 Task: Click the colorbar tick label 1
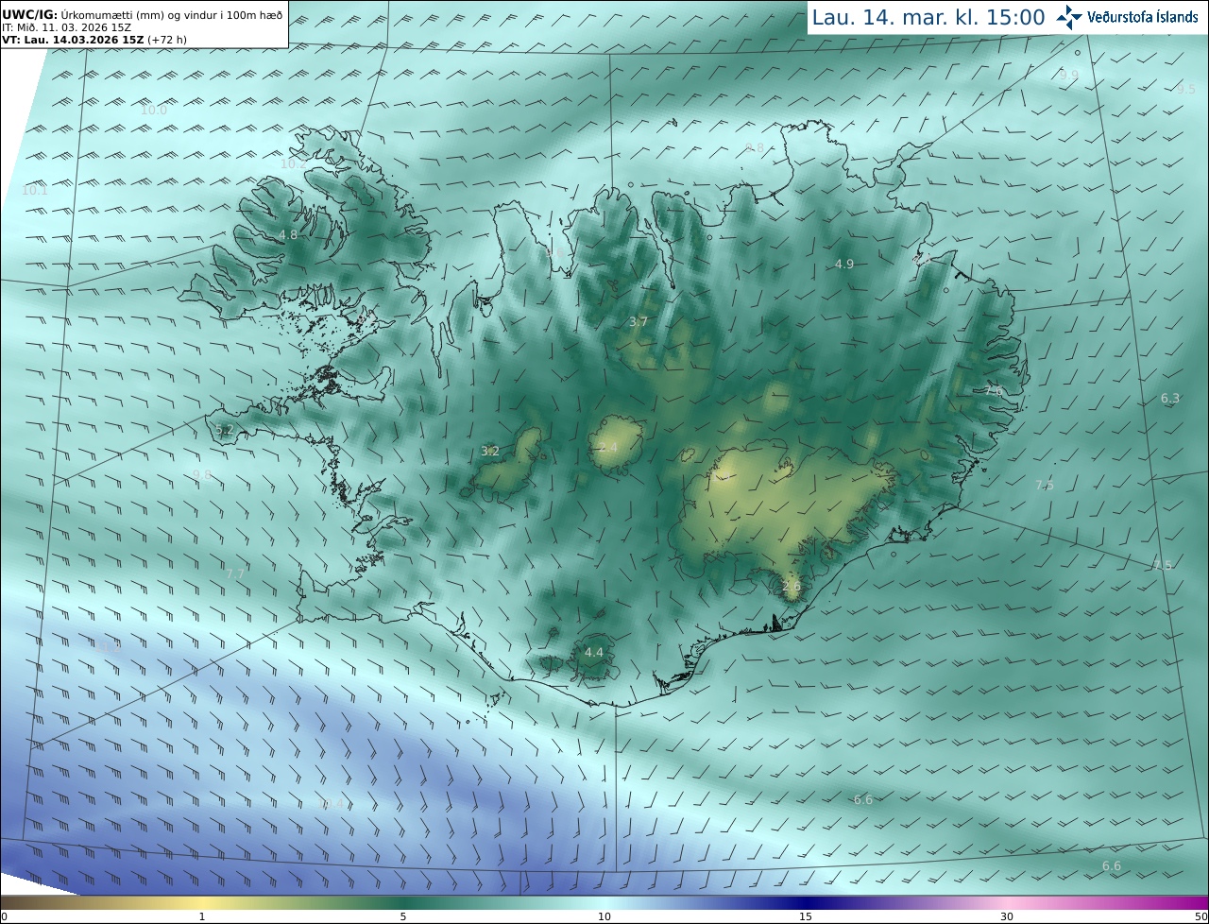pos(201,916)
